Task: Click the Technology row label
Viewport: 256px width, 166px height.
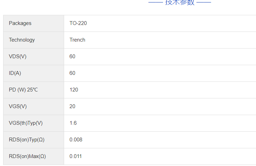Action: pos(22,40)
